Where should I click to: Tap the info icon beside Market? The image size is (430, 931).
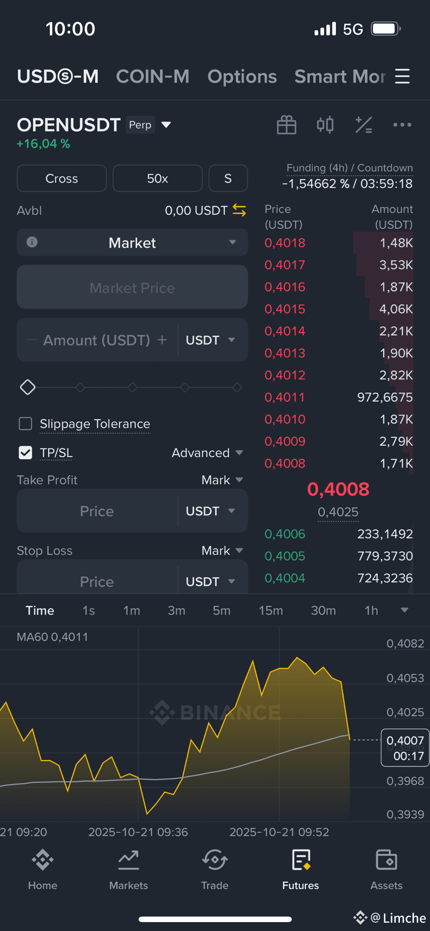click(x=32, y=242)
